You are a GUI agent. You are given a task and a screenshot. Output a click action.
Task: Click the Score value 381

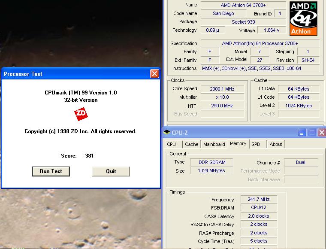point(89,156)
